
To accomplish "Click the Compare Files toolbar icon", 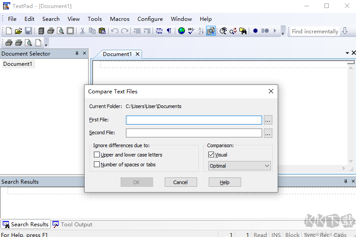I will pyautogui.click(x=211, y=31).
